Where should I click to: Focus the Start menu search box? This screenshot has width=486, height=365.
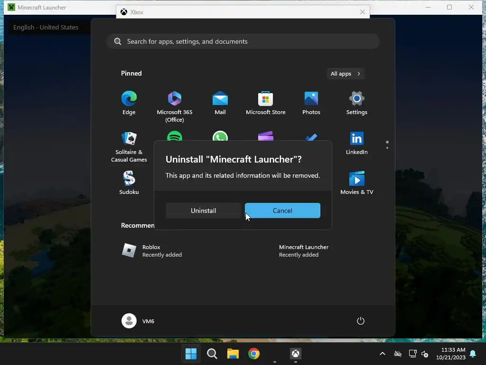click(x=243, y=42)
